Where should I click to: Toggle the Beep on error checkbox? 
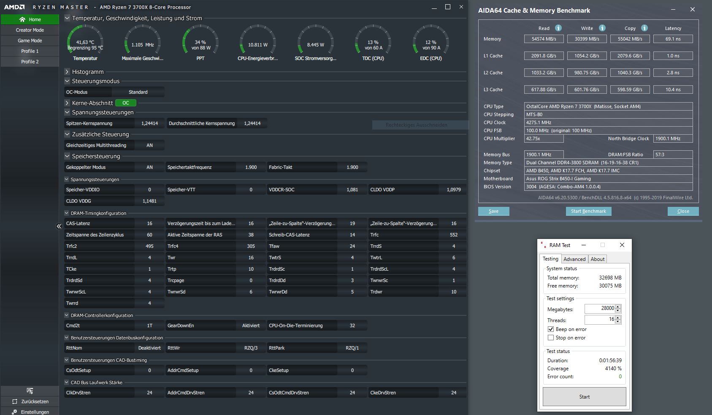(x=551, y=329)
